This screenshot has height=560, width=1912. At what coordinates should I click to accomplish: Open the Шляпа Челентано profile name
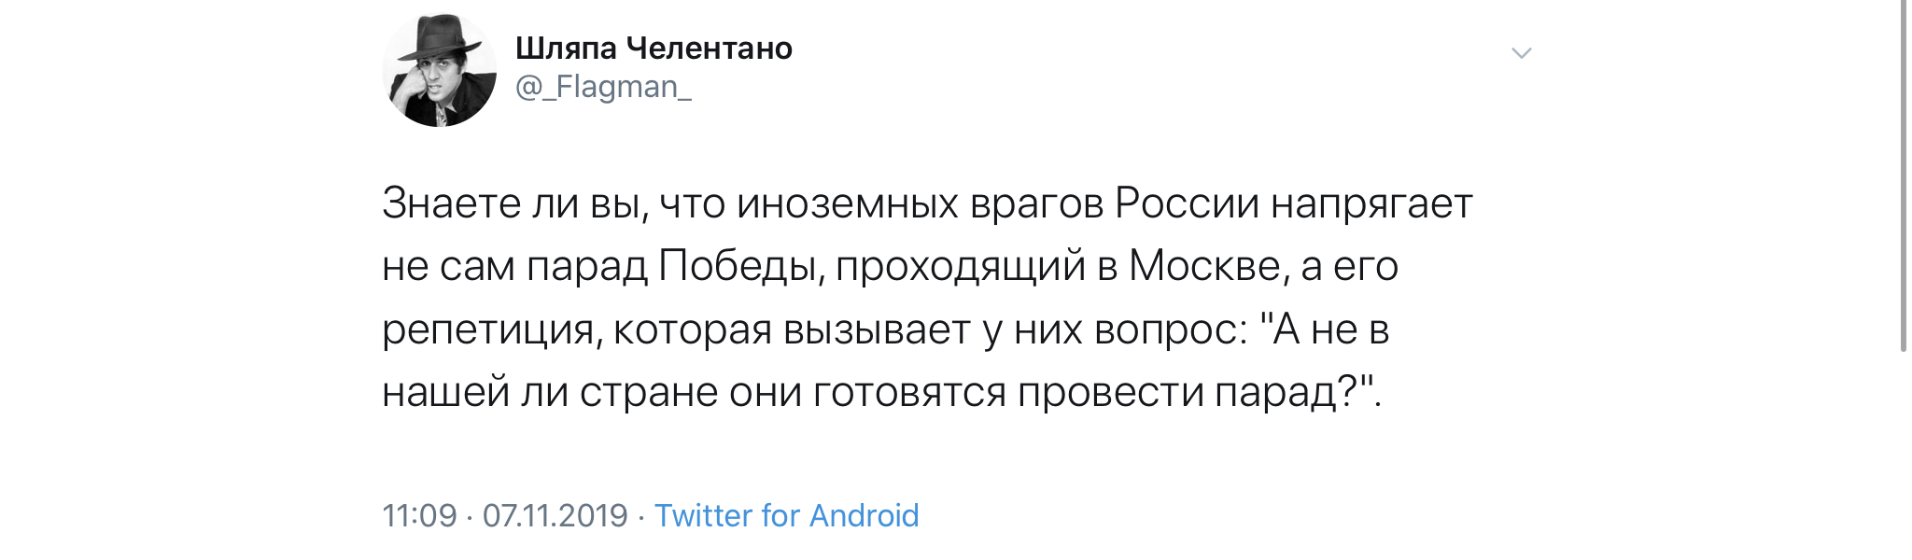654,48
